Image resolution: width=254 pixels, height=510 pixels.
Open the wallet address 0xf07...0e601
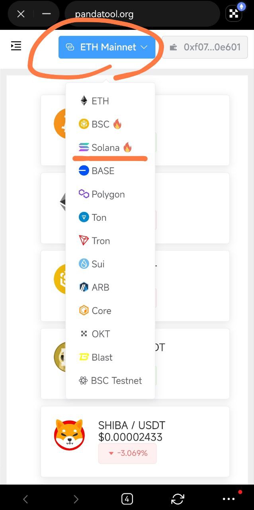click(205, 47)
